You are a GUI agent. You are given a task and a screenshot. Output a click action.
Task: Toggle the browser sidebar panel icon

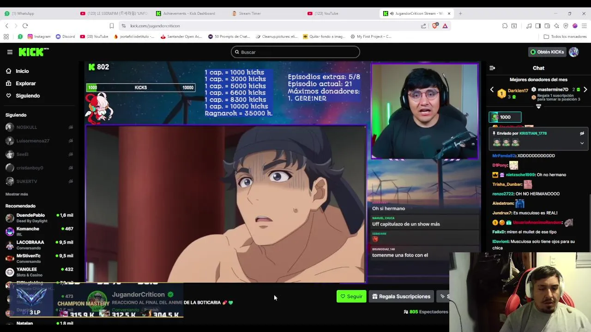point(538,26)
